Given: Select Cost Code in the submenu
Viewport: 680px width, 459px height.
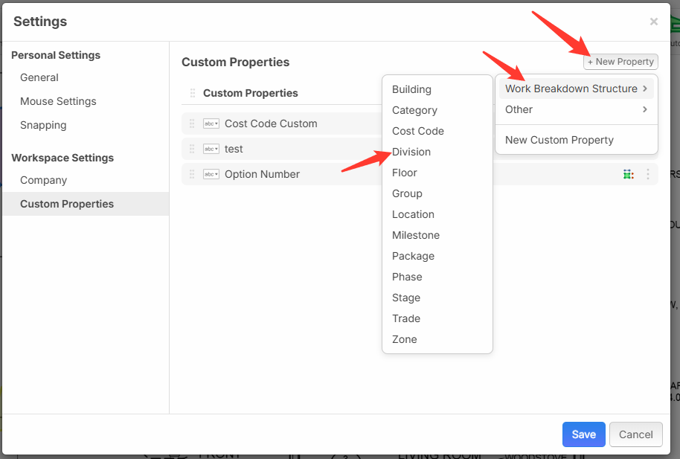Looking at the screenshot, I should click(x=418, y=131).
